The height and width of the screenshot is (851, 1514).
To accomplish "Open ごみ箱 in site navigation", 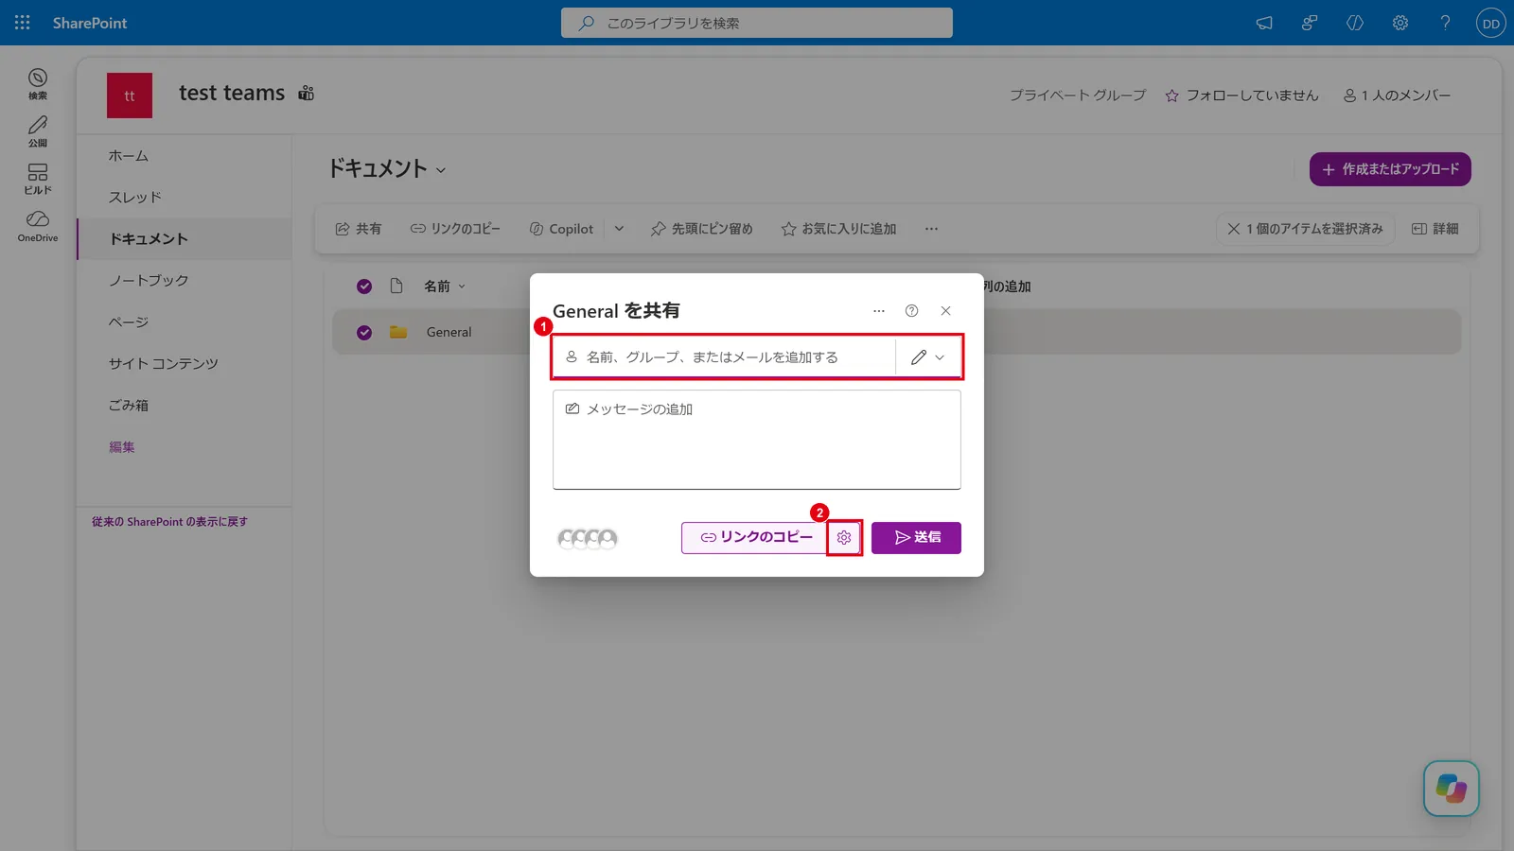I will [129, 406].
